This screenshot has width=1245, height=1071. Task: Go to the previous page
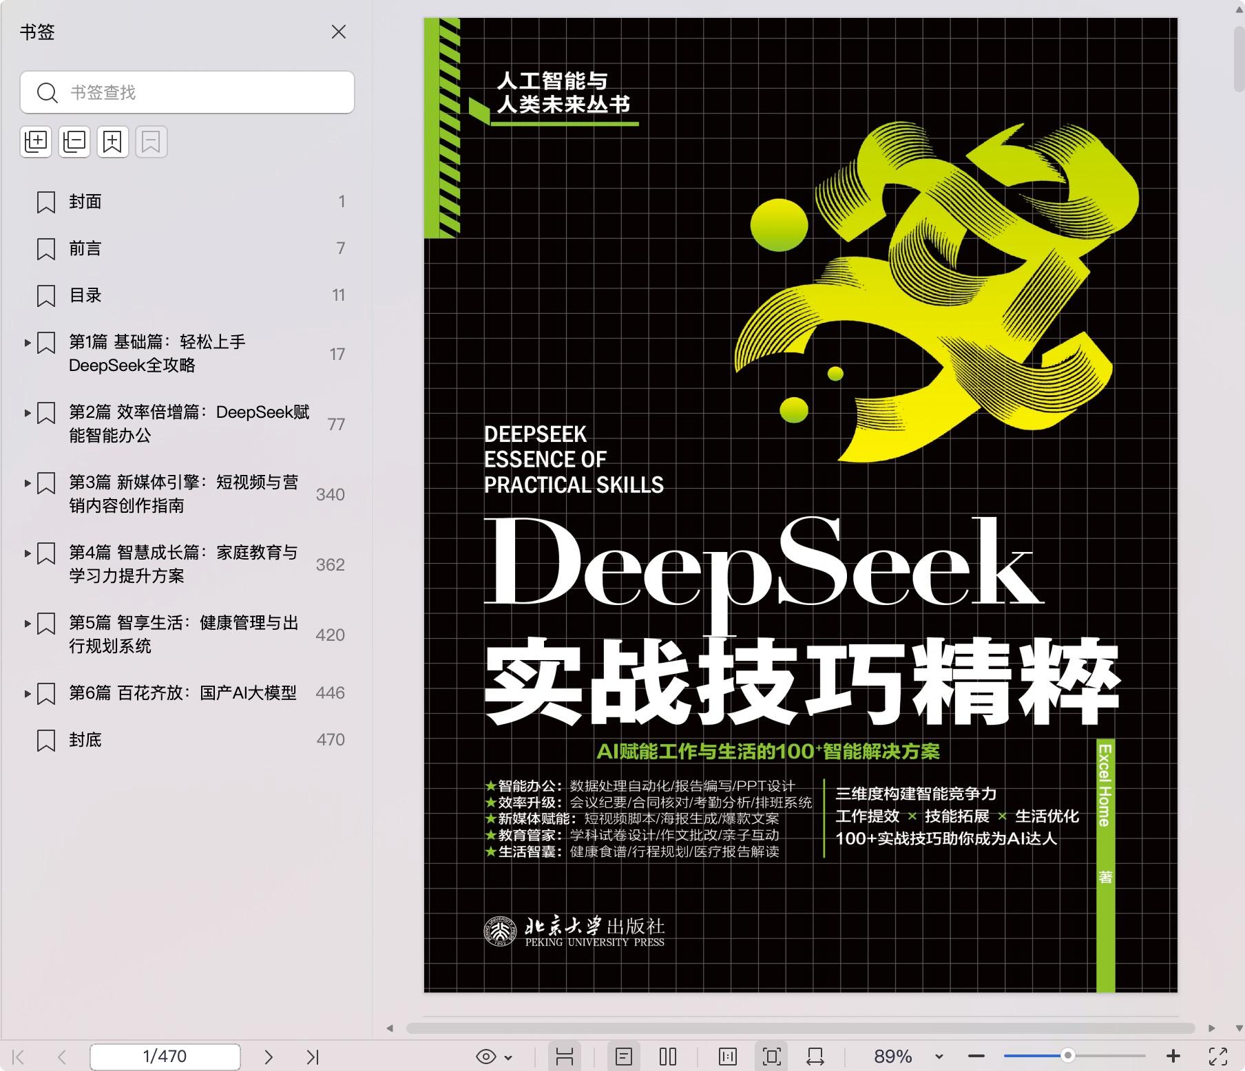(x=62, y=1057)
